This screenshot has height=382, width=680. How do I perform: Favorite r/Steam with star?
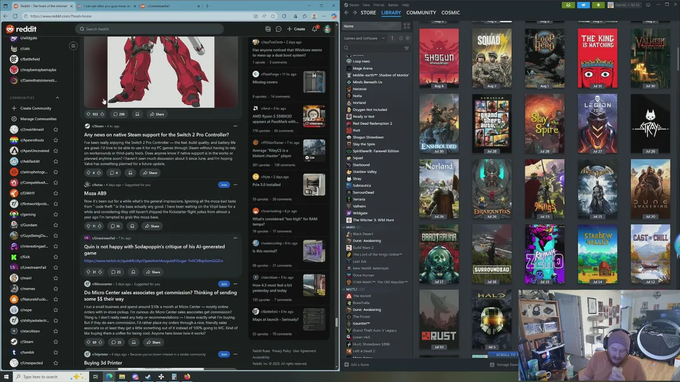(x=55, y=342)
